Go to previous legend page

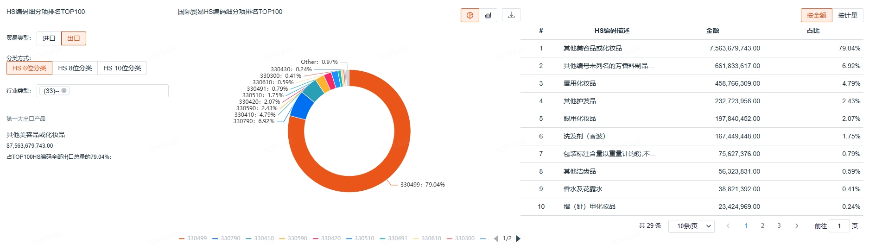click(496, 238)
